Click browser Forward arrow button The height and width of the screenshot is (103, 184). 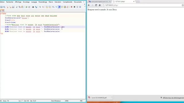coord(93,5)
